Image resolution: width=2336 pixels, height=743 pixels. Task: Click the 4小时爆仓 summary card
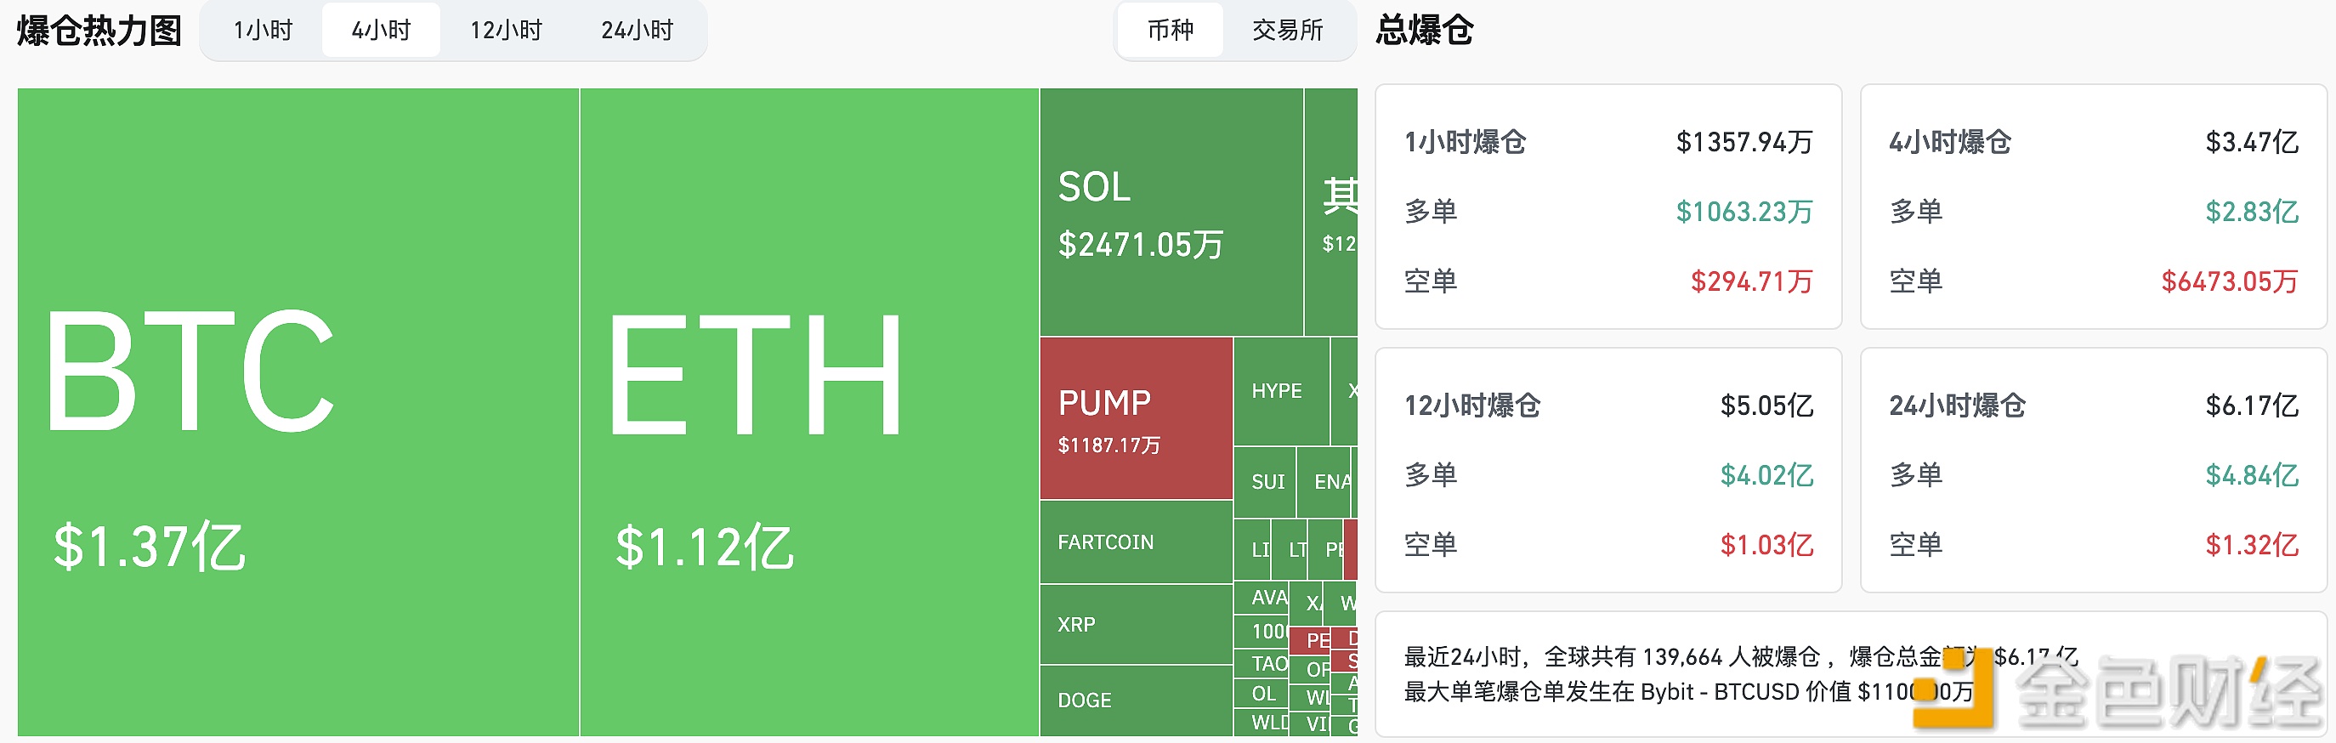tap(2092, 207)
